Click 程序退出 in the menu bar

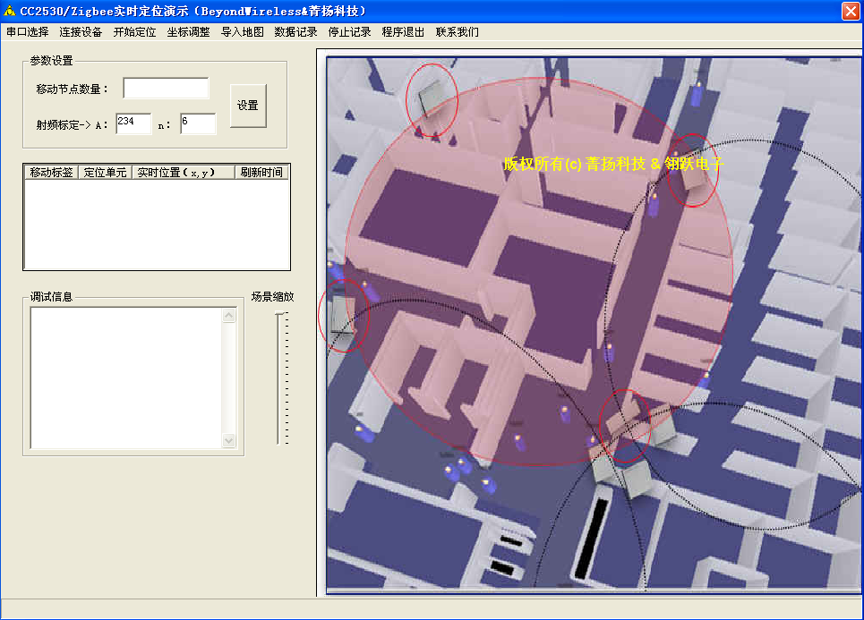[403, 32]
